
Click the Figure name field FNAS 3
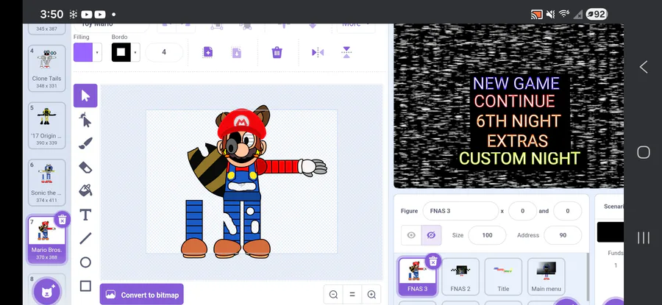tap(460, 211)
